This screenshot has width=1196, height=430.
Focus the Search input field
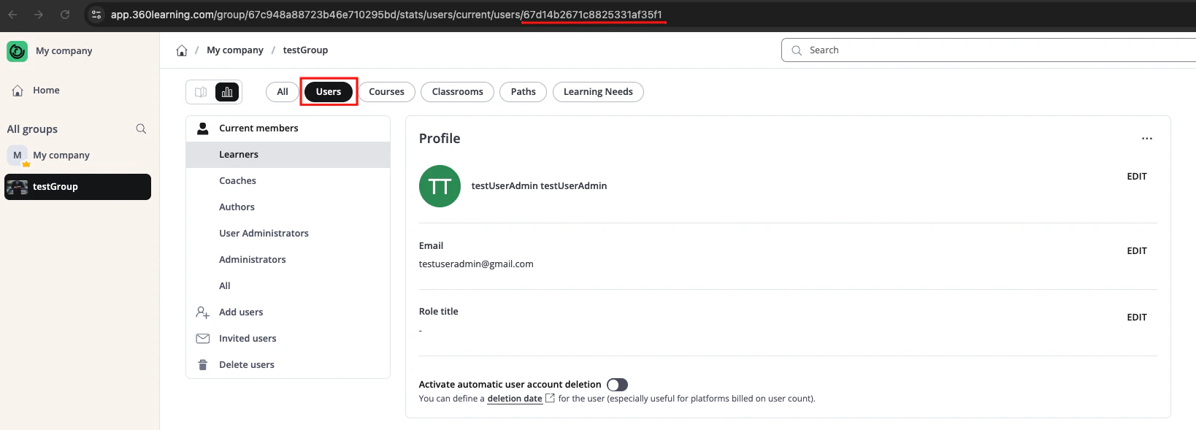tap(989, 50)
